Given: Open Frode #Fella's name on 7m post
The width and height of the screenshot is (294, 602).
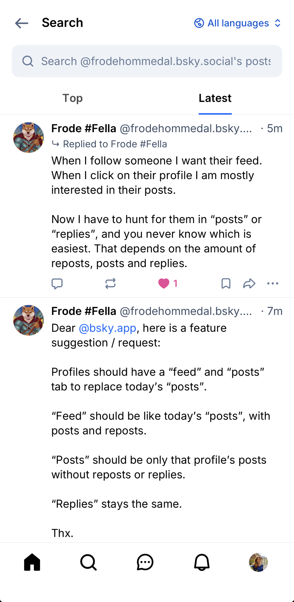Looking at the screenshot, I should click(84, 311).
